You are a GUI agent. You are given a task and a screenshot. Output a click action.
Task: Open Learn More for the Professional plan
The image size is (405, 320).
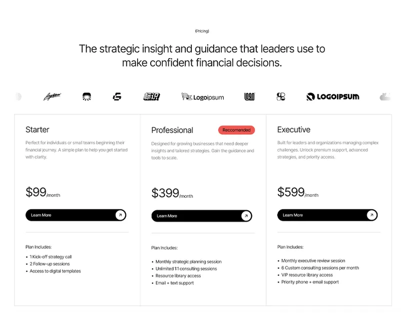click(202, 216)
